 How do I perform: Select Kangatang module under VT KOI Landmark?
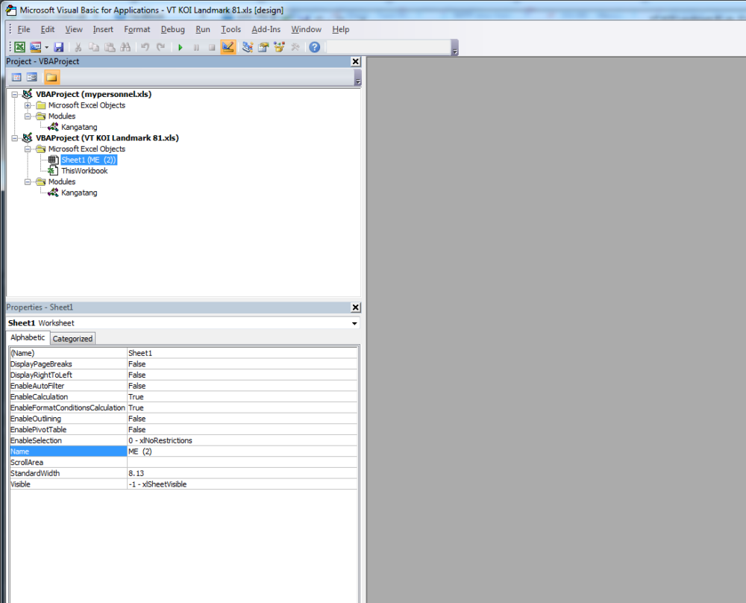pos(79,193)
